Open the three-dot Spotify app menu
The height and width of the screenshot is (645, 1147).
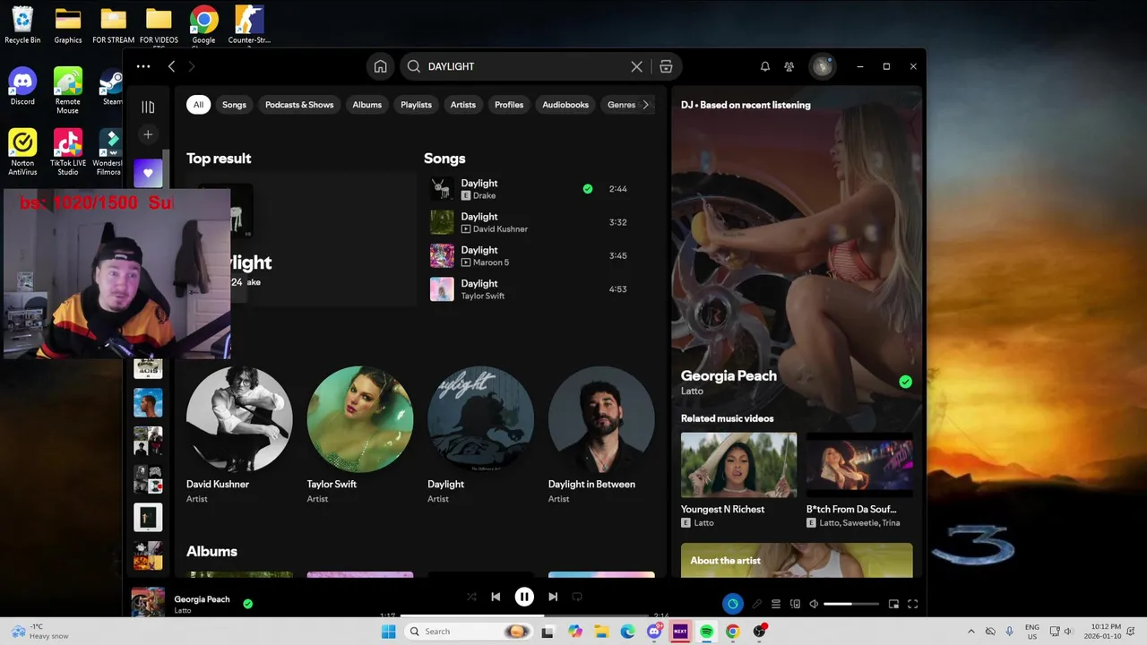(x=143, y=66)
